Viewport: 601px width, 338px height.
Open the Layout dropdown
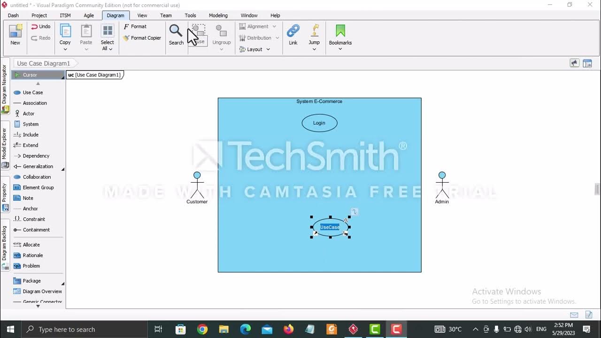point(254,49)
